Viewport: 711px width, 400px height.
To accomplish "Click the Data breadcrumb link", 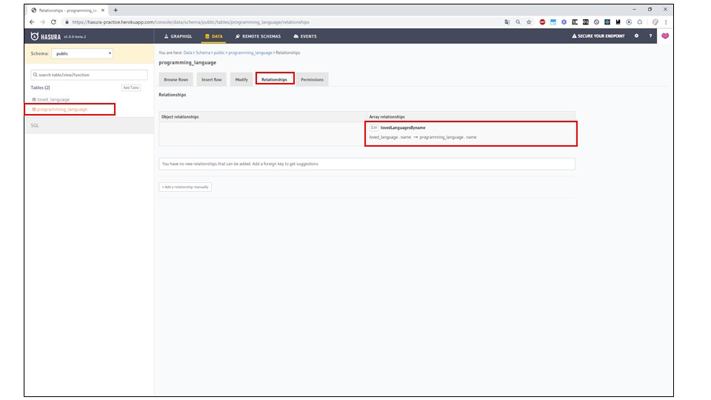I will (187, 53).
